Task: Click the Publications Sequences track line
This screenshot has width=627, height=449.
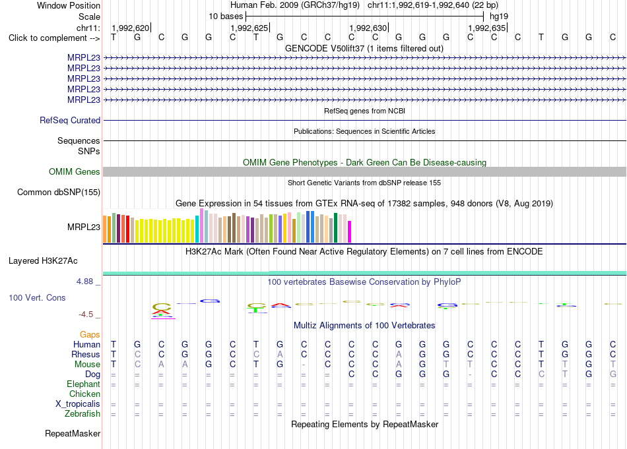Action: click(364, 140)
